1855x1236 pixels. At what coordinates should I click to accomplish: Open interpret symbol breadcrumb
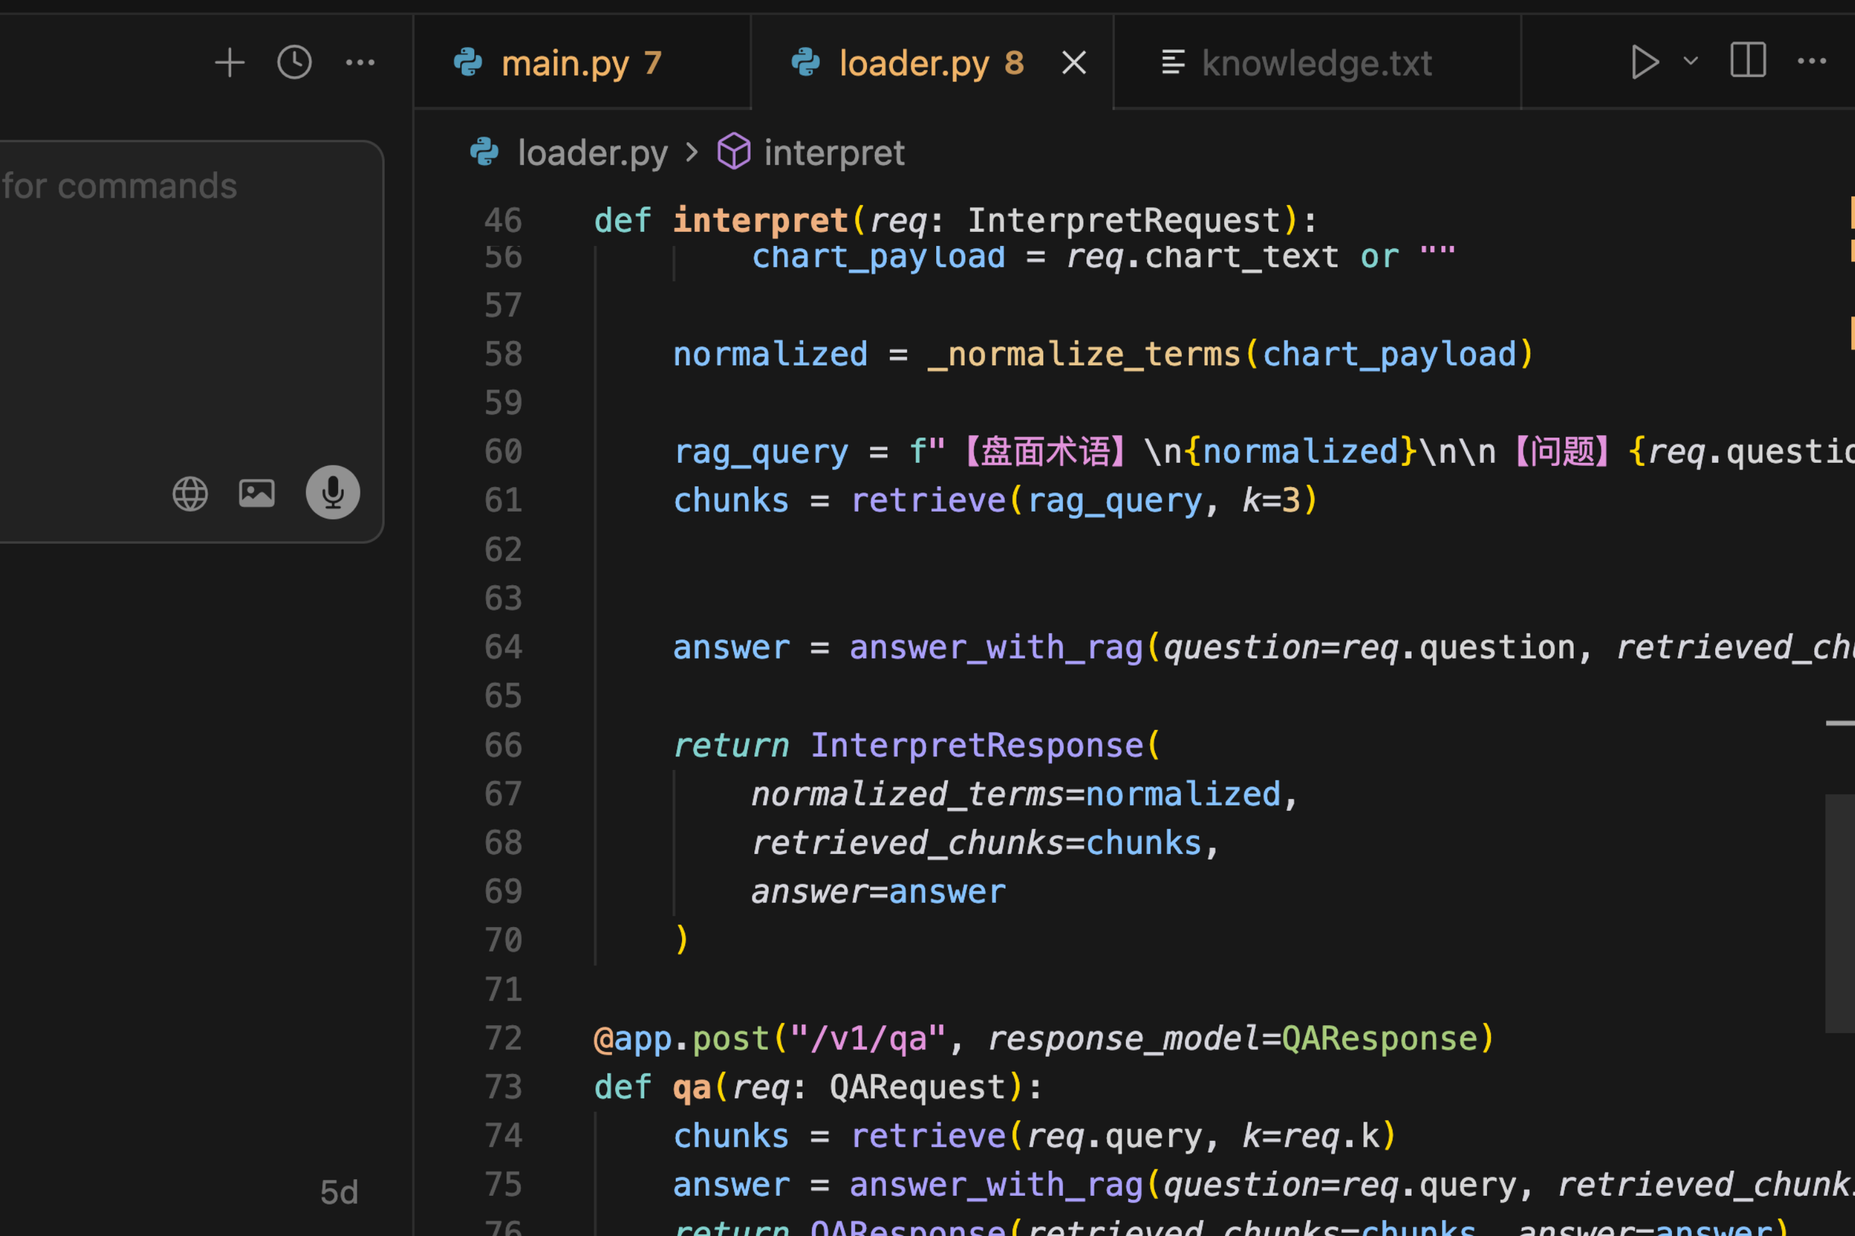tap(833, 153)
